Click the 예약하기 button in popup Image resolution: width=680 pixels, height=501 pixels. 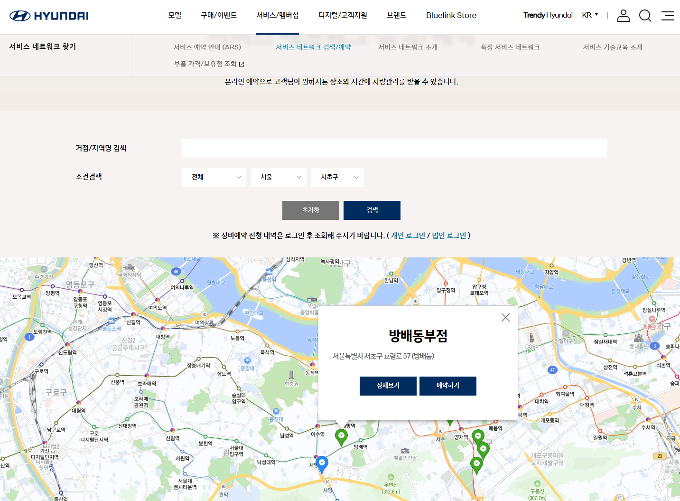(447, 386)
